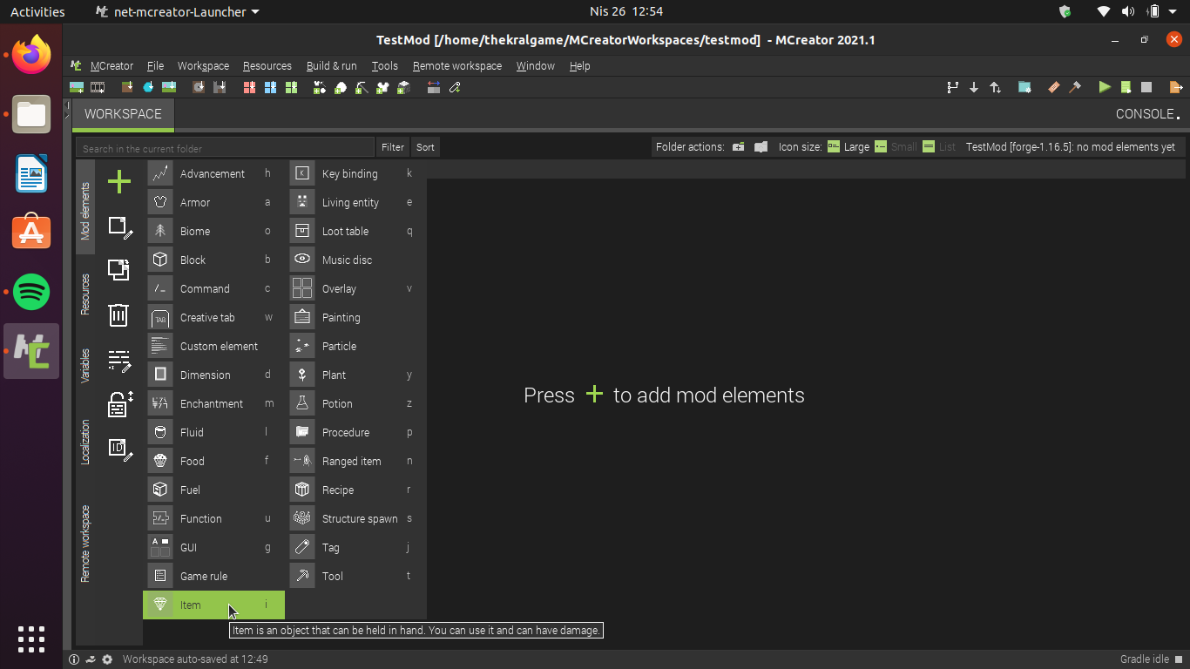
Task: Open Show Applications grid in dock
Action: coord(31,639)
